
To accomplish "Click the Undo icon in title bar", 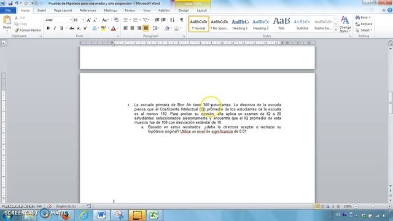I will (x=17, y=3).
